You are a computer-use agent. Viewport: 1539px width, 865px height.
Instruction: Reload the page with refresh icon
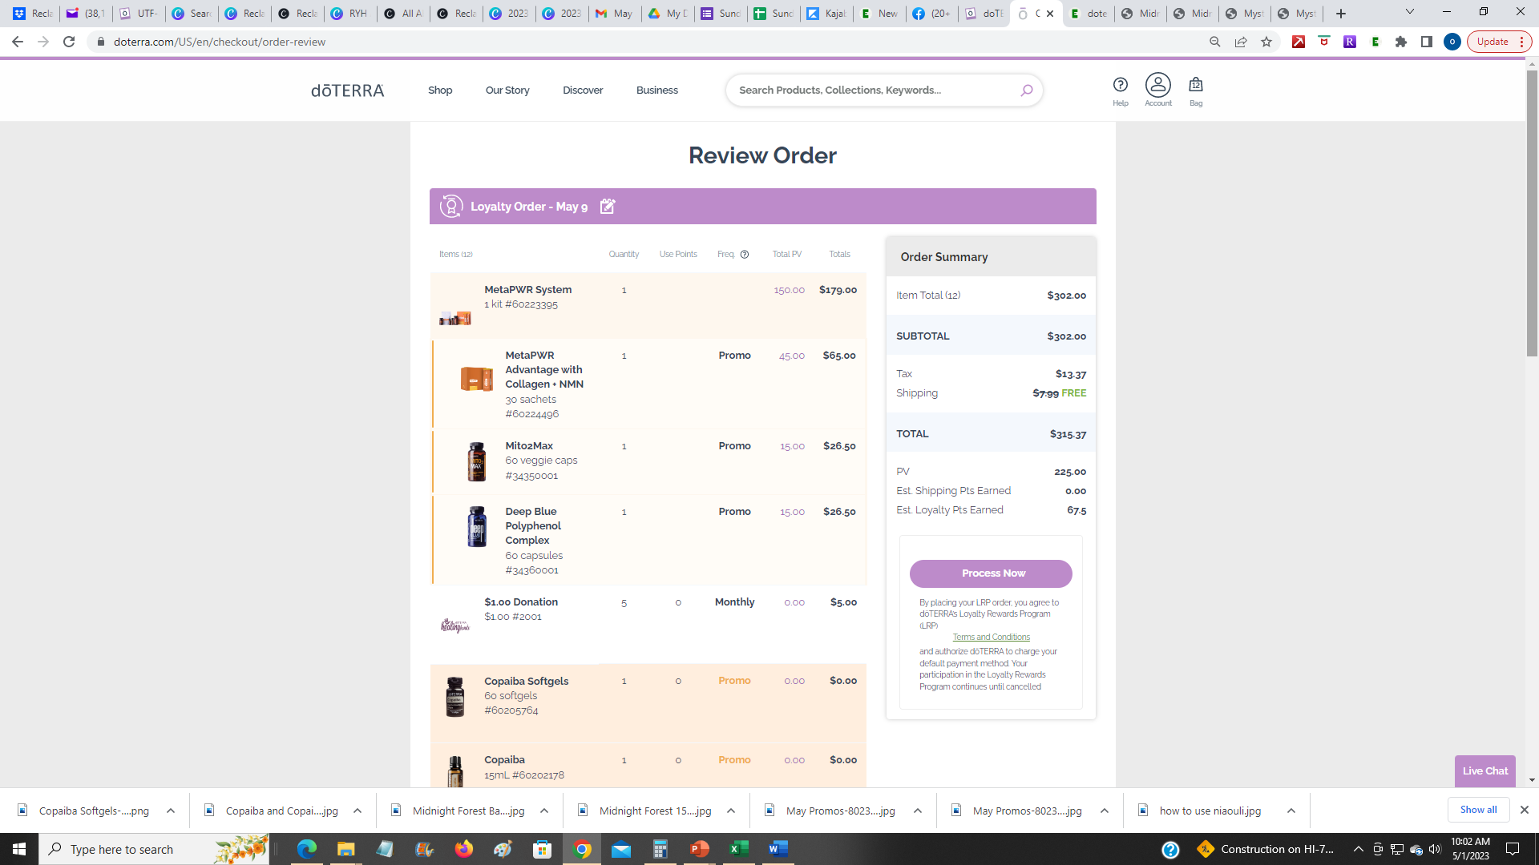(69, 42)
